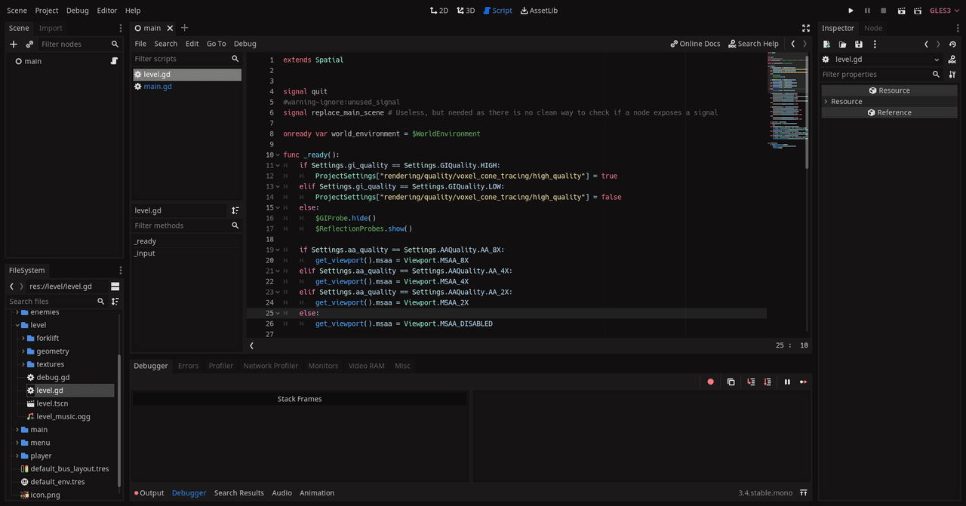This screenshot has width=966, height=506.
Task: Toggle scripts sorting in the script panel
Action: click(235, 210)
